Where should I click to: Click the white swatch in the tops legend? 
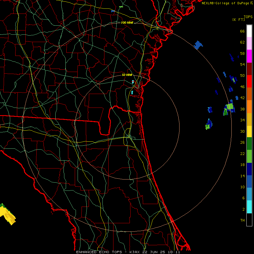[x=249, y=31]
